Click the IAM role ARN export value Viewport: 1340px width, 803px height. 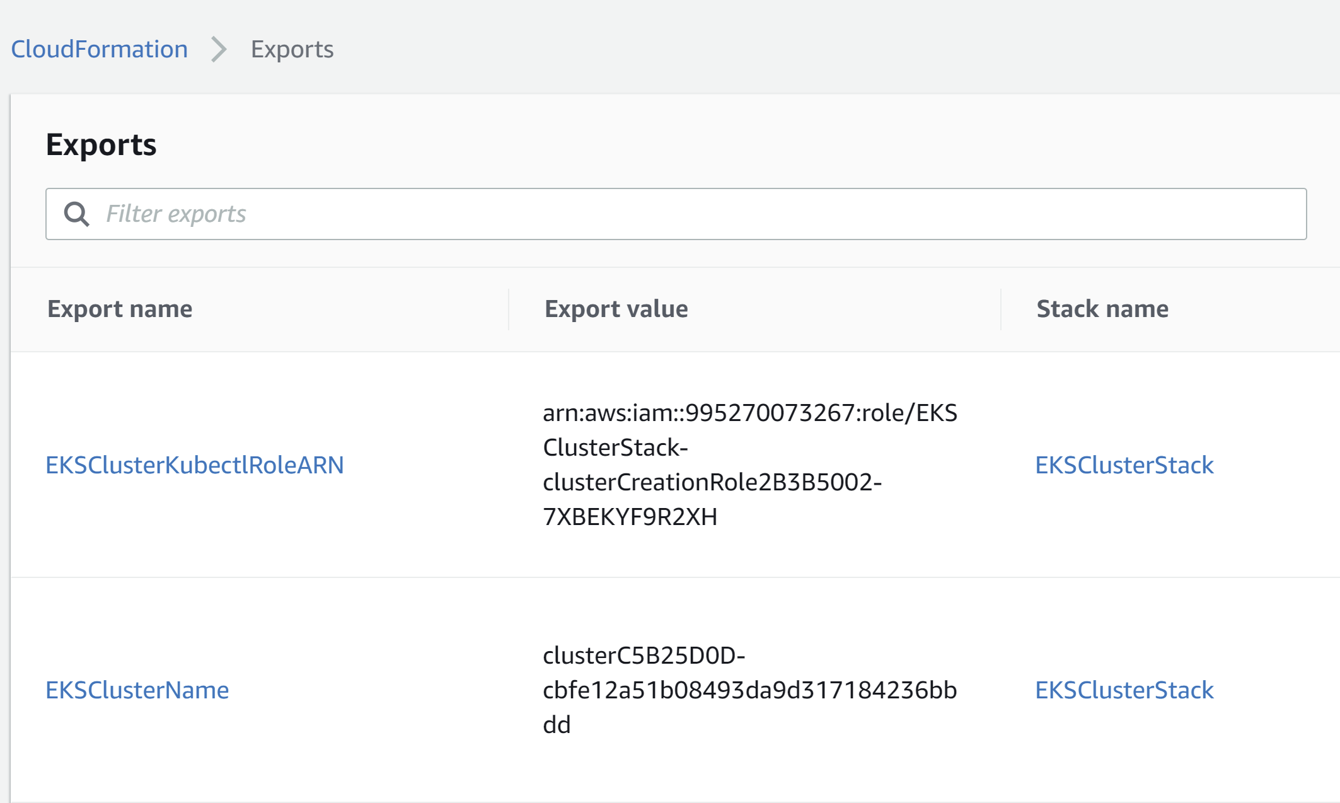point(749,413)
